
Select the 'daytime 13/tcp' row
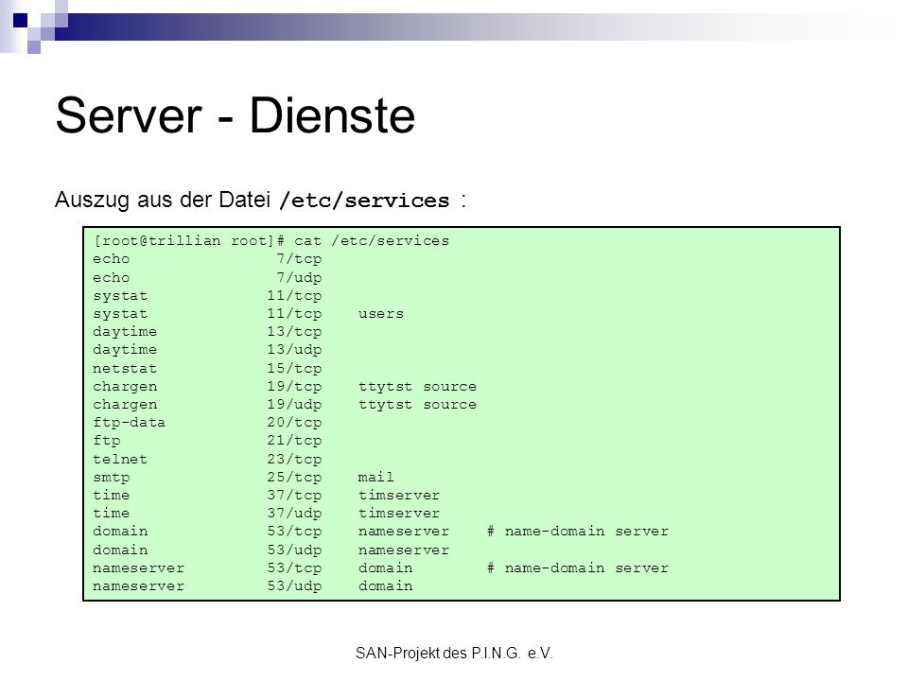[x=207, y=332]
